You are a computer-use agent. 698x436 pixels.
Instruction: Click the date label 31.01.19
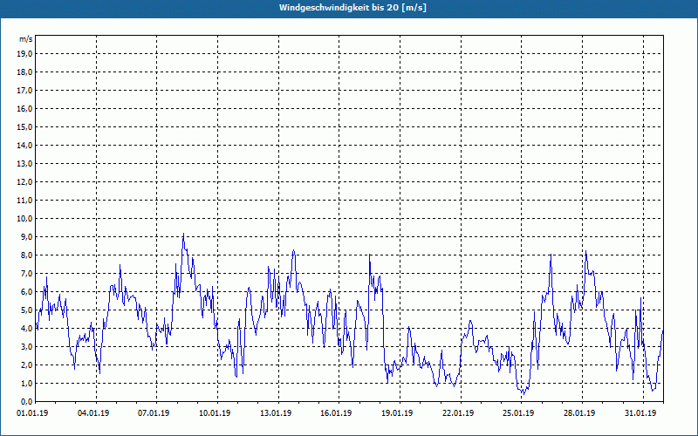tap(640, 413)
